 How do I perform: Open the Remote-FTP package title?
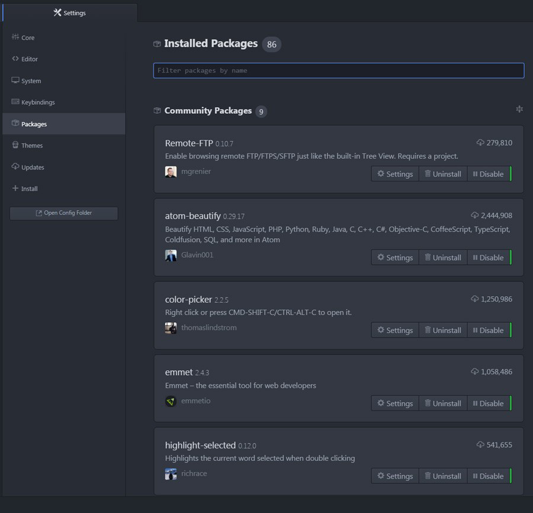click(x=189, y=143)
